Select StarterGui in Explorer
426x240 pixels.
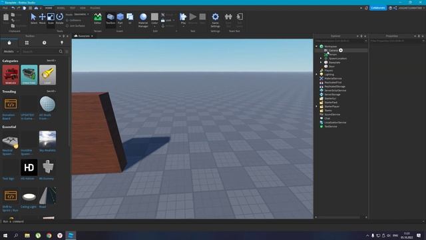[330, 98]
